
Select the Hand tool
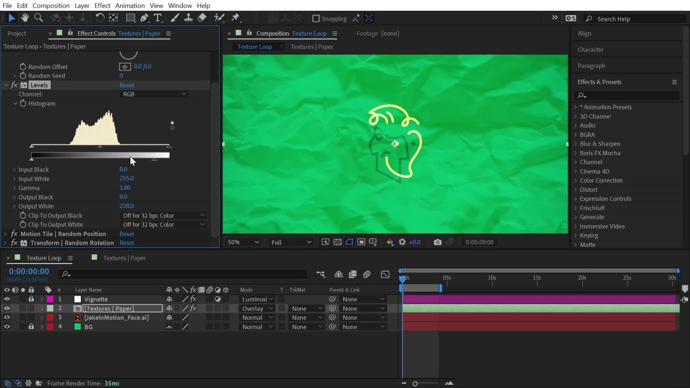[25, 18]
